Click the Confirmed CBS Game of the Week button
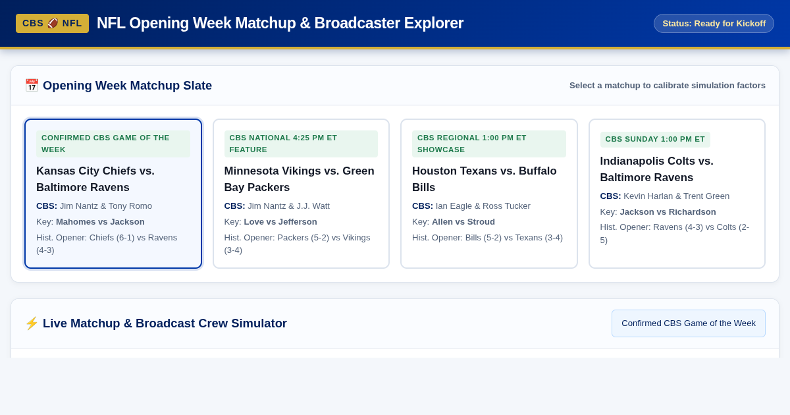Viewport: 790px width, 415px height. click(689, 323)
